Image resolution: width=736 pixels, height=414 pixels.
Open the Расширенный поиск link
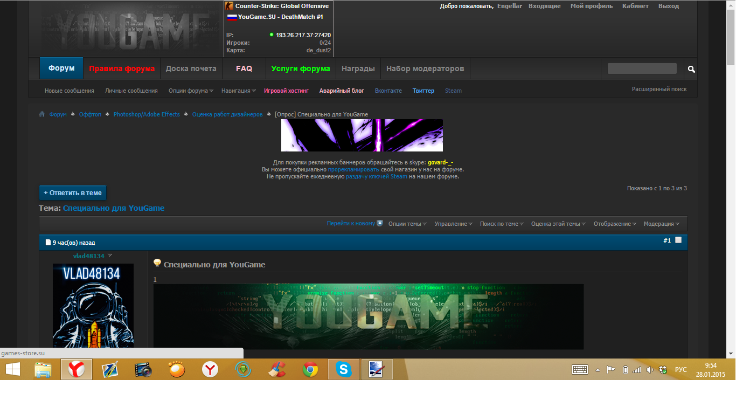659,89
